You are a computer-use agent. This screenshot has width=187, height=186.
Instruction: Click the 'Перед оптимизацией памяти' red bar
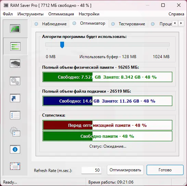tap(107, 125)
